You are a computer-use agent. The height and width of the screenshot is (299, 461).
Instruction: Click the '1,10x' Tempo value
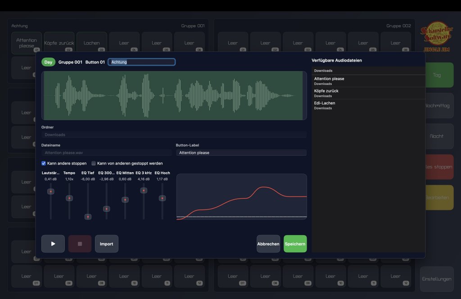(x=69, y=179)
